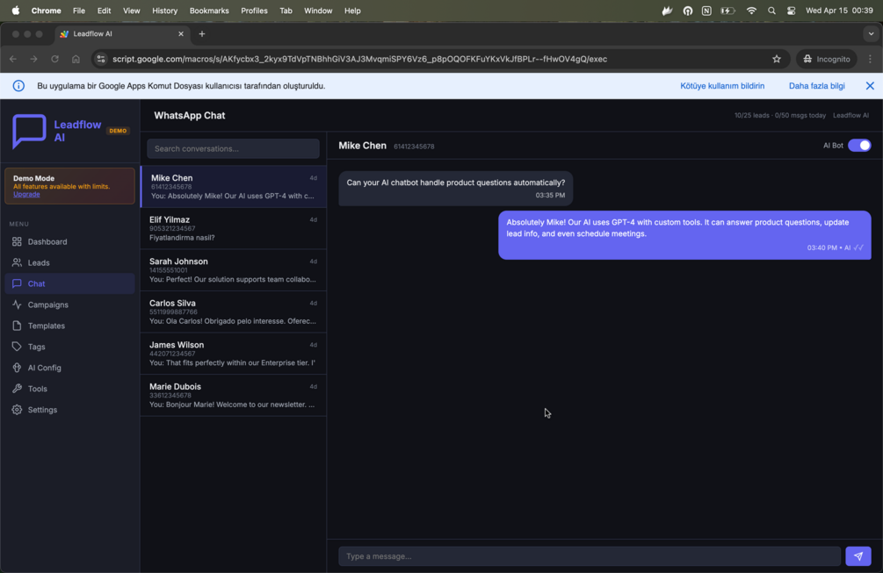Click the Leadflow AI chat-bubble logo
883x573 pixels.
tap(29, 131)
